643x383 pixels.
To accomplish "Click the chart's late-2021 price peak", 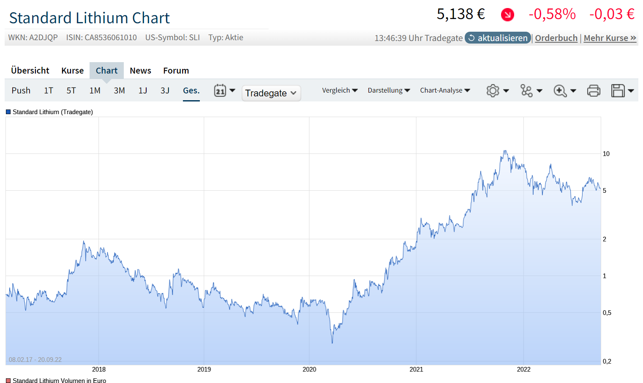I will (505, 151).
